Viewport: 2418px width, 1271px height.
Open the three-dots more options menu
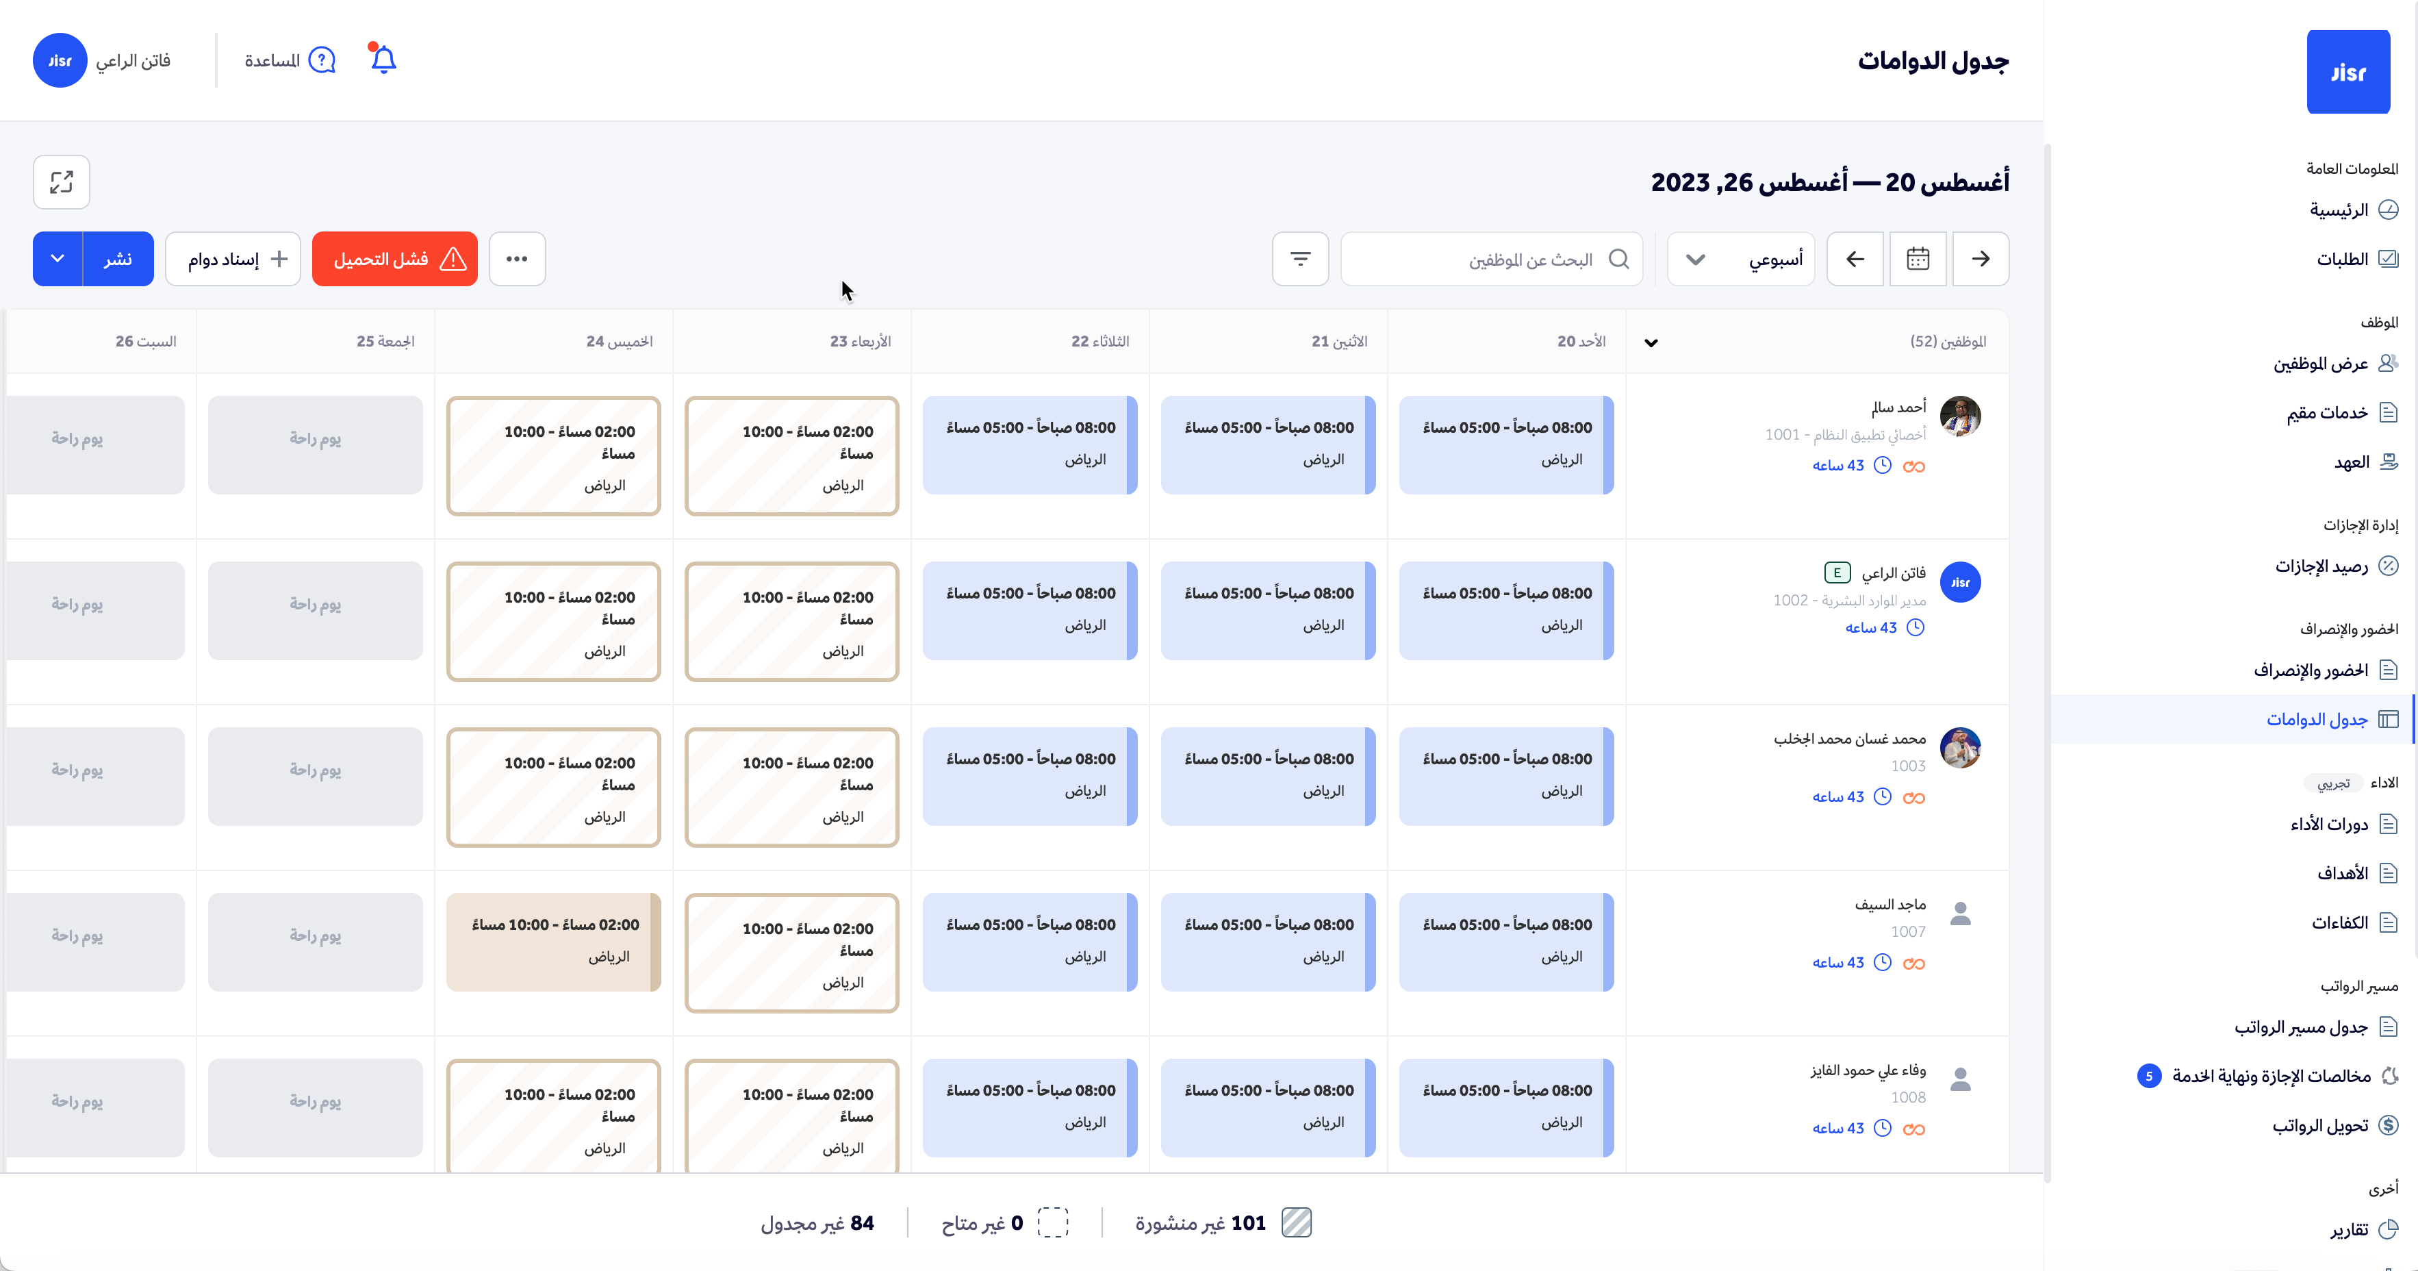click(x=517, y=259)
